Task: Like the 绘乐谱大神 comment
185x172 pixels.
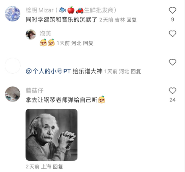Action: coord(173,62)
